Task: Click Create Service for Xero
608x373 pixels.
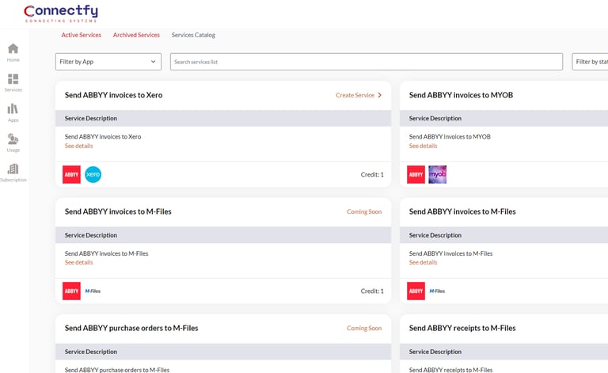Action: 359,95
